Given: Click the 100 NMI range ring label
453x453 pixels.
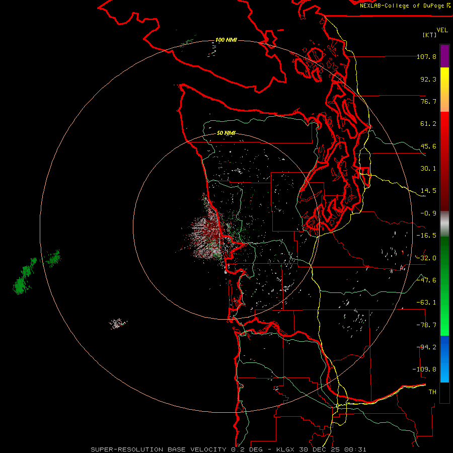Looking at the screenshot, I should [226, 40].
